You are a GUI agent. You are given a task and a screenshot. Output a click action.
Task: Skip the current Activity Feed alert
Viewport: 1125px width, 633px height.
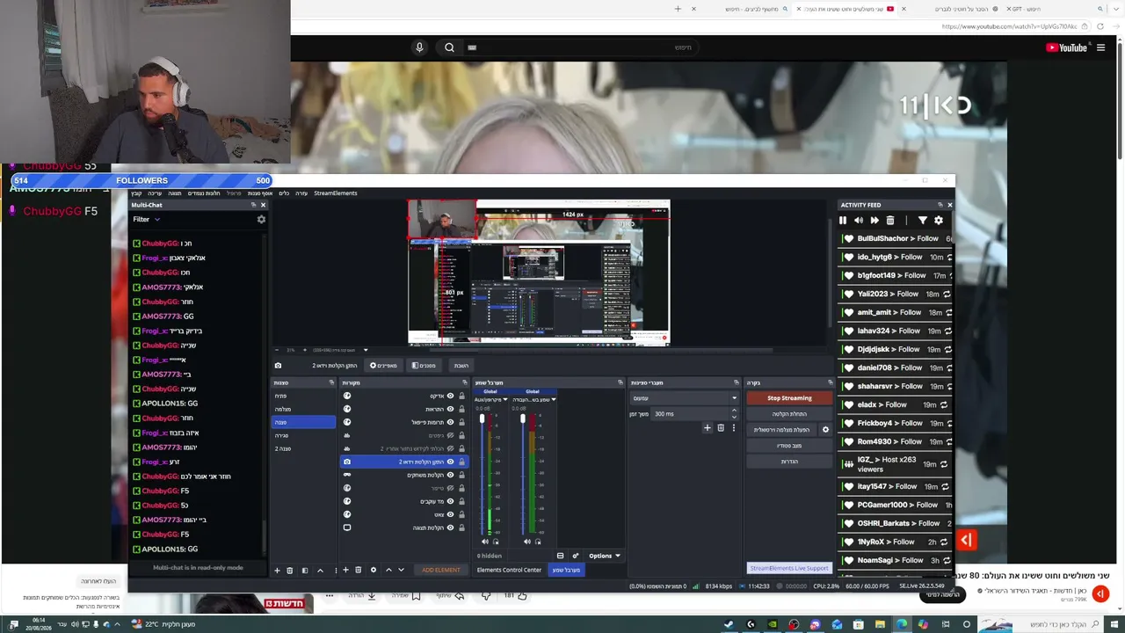[875, 221]
